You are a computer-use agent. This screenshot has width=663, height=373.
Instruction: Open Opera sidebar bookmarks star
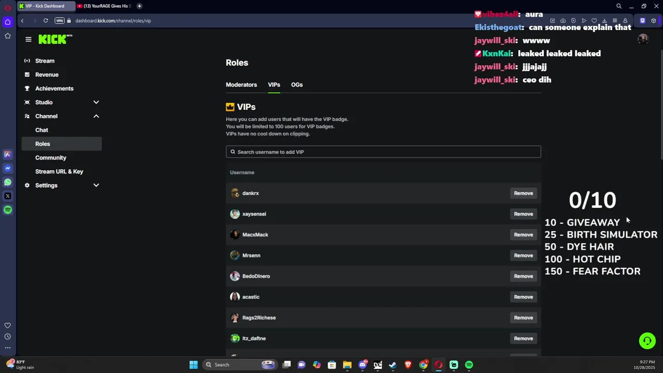(x=8, y=36)
